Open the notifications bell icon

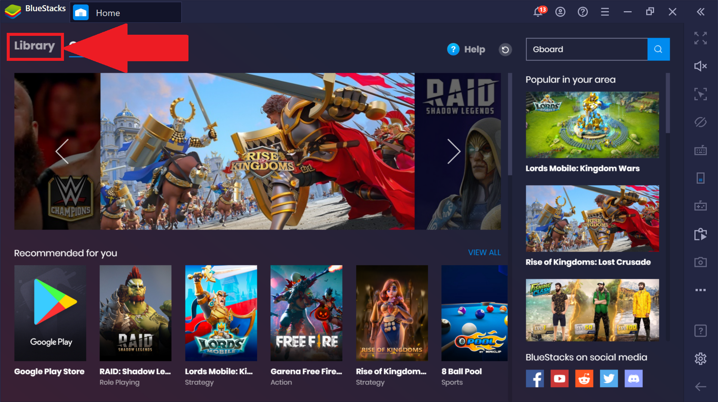coord(538,12)
